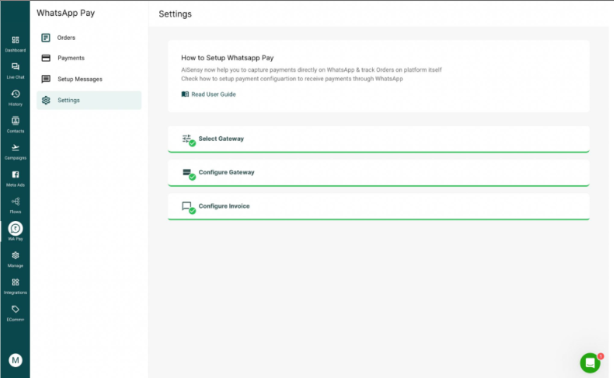Viewport: 614px width, 378px height.
Task: Click the WhatsApp Pay heading
Action: [x=66, y=13]
